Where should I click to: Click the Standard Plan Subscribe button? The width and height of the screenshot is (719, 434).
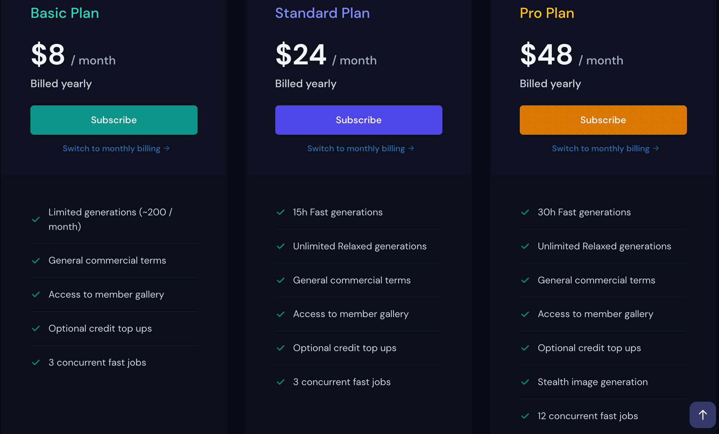pos(359,120)
